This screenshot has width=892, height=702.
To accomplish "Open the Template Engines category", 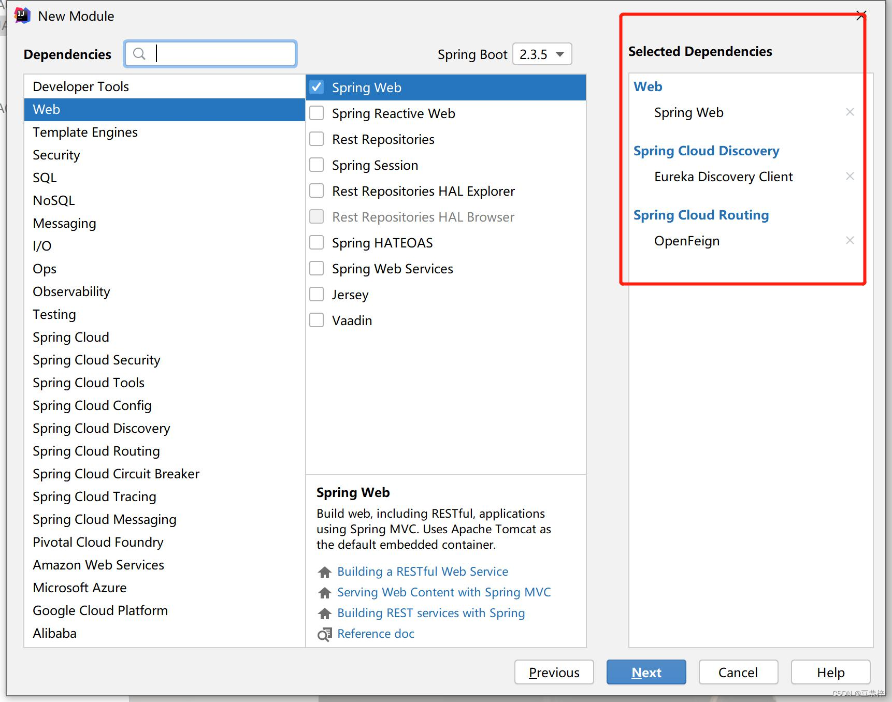I will coord(164,132).
